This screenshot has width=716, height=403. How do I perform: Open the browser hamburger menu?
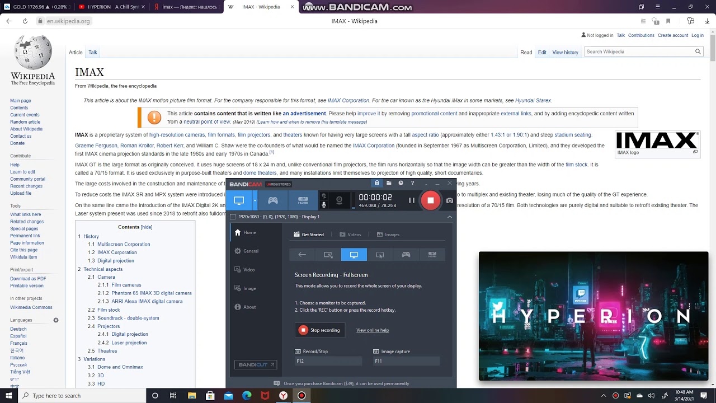click(x=657, y=7)
